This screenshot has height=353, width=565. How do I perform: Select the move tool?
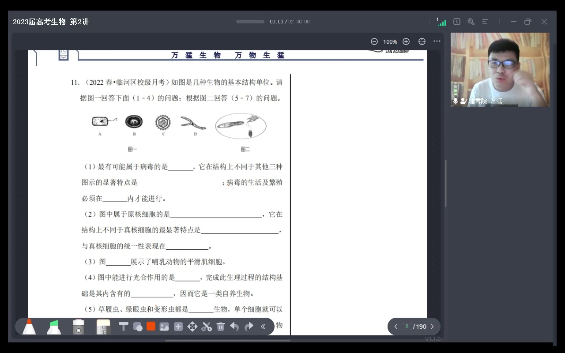click(192, 327)
